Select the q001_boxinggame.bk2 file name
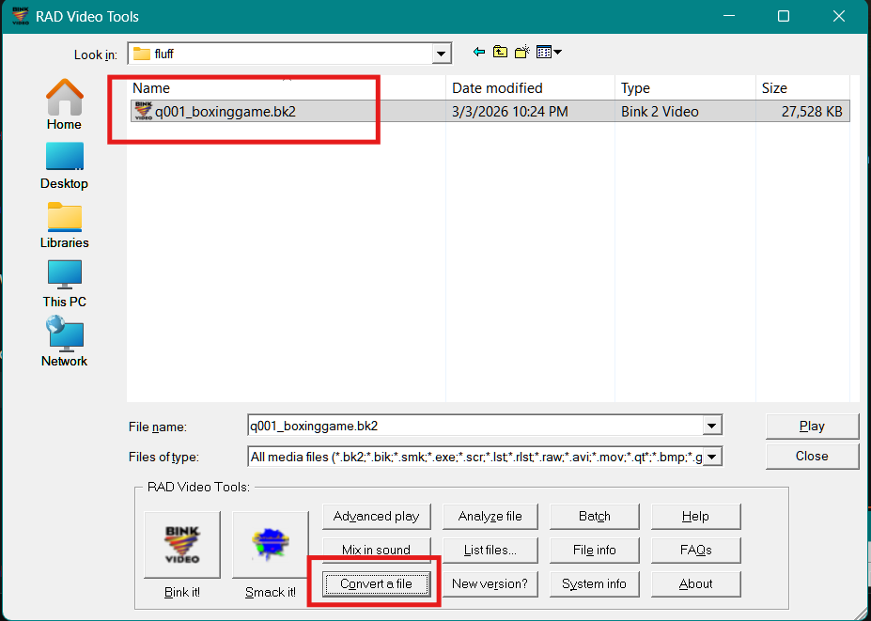The width and height of the screenshot is (871, 621). pos(225,112)
